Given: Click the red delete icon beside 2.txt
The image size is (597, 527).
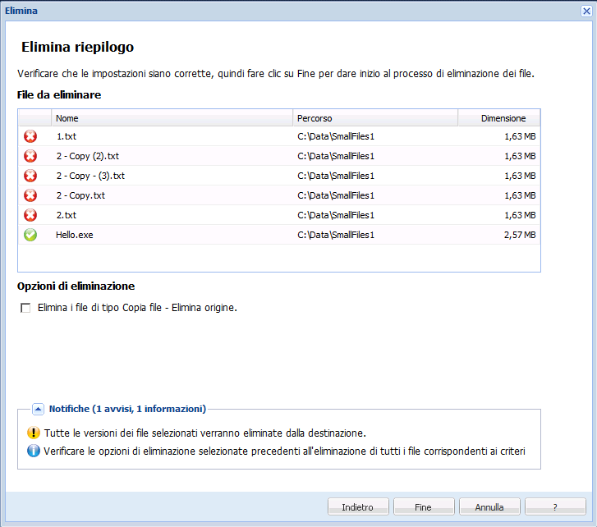Looking at the screenshot, I should (30, 215).
